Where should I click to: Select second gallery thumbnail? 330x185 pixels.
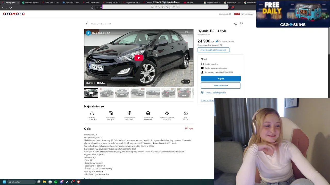click(x=106, y=93)
